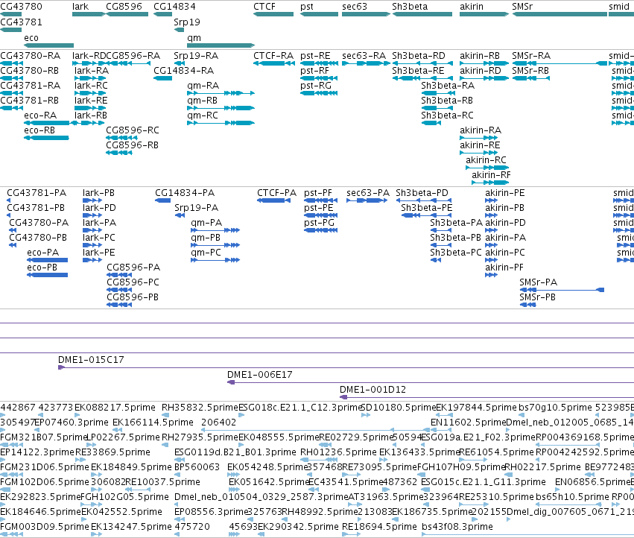The image size is (634, 538).
Task: Click the Srp19 gene label
Action: pos(187,22)
